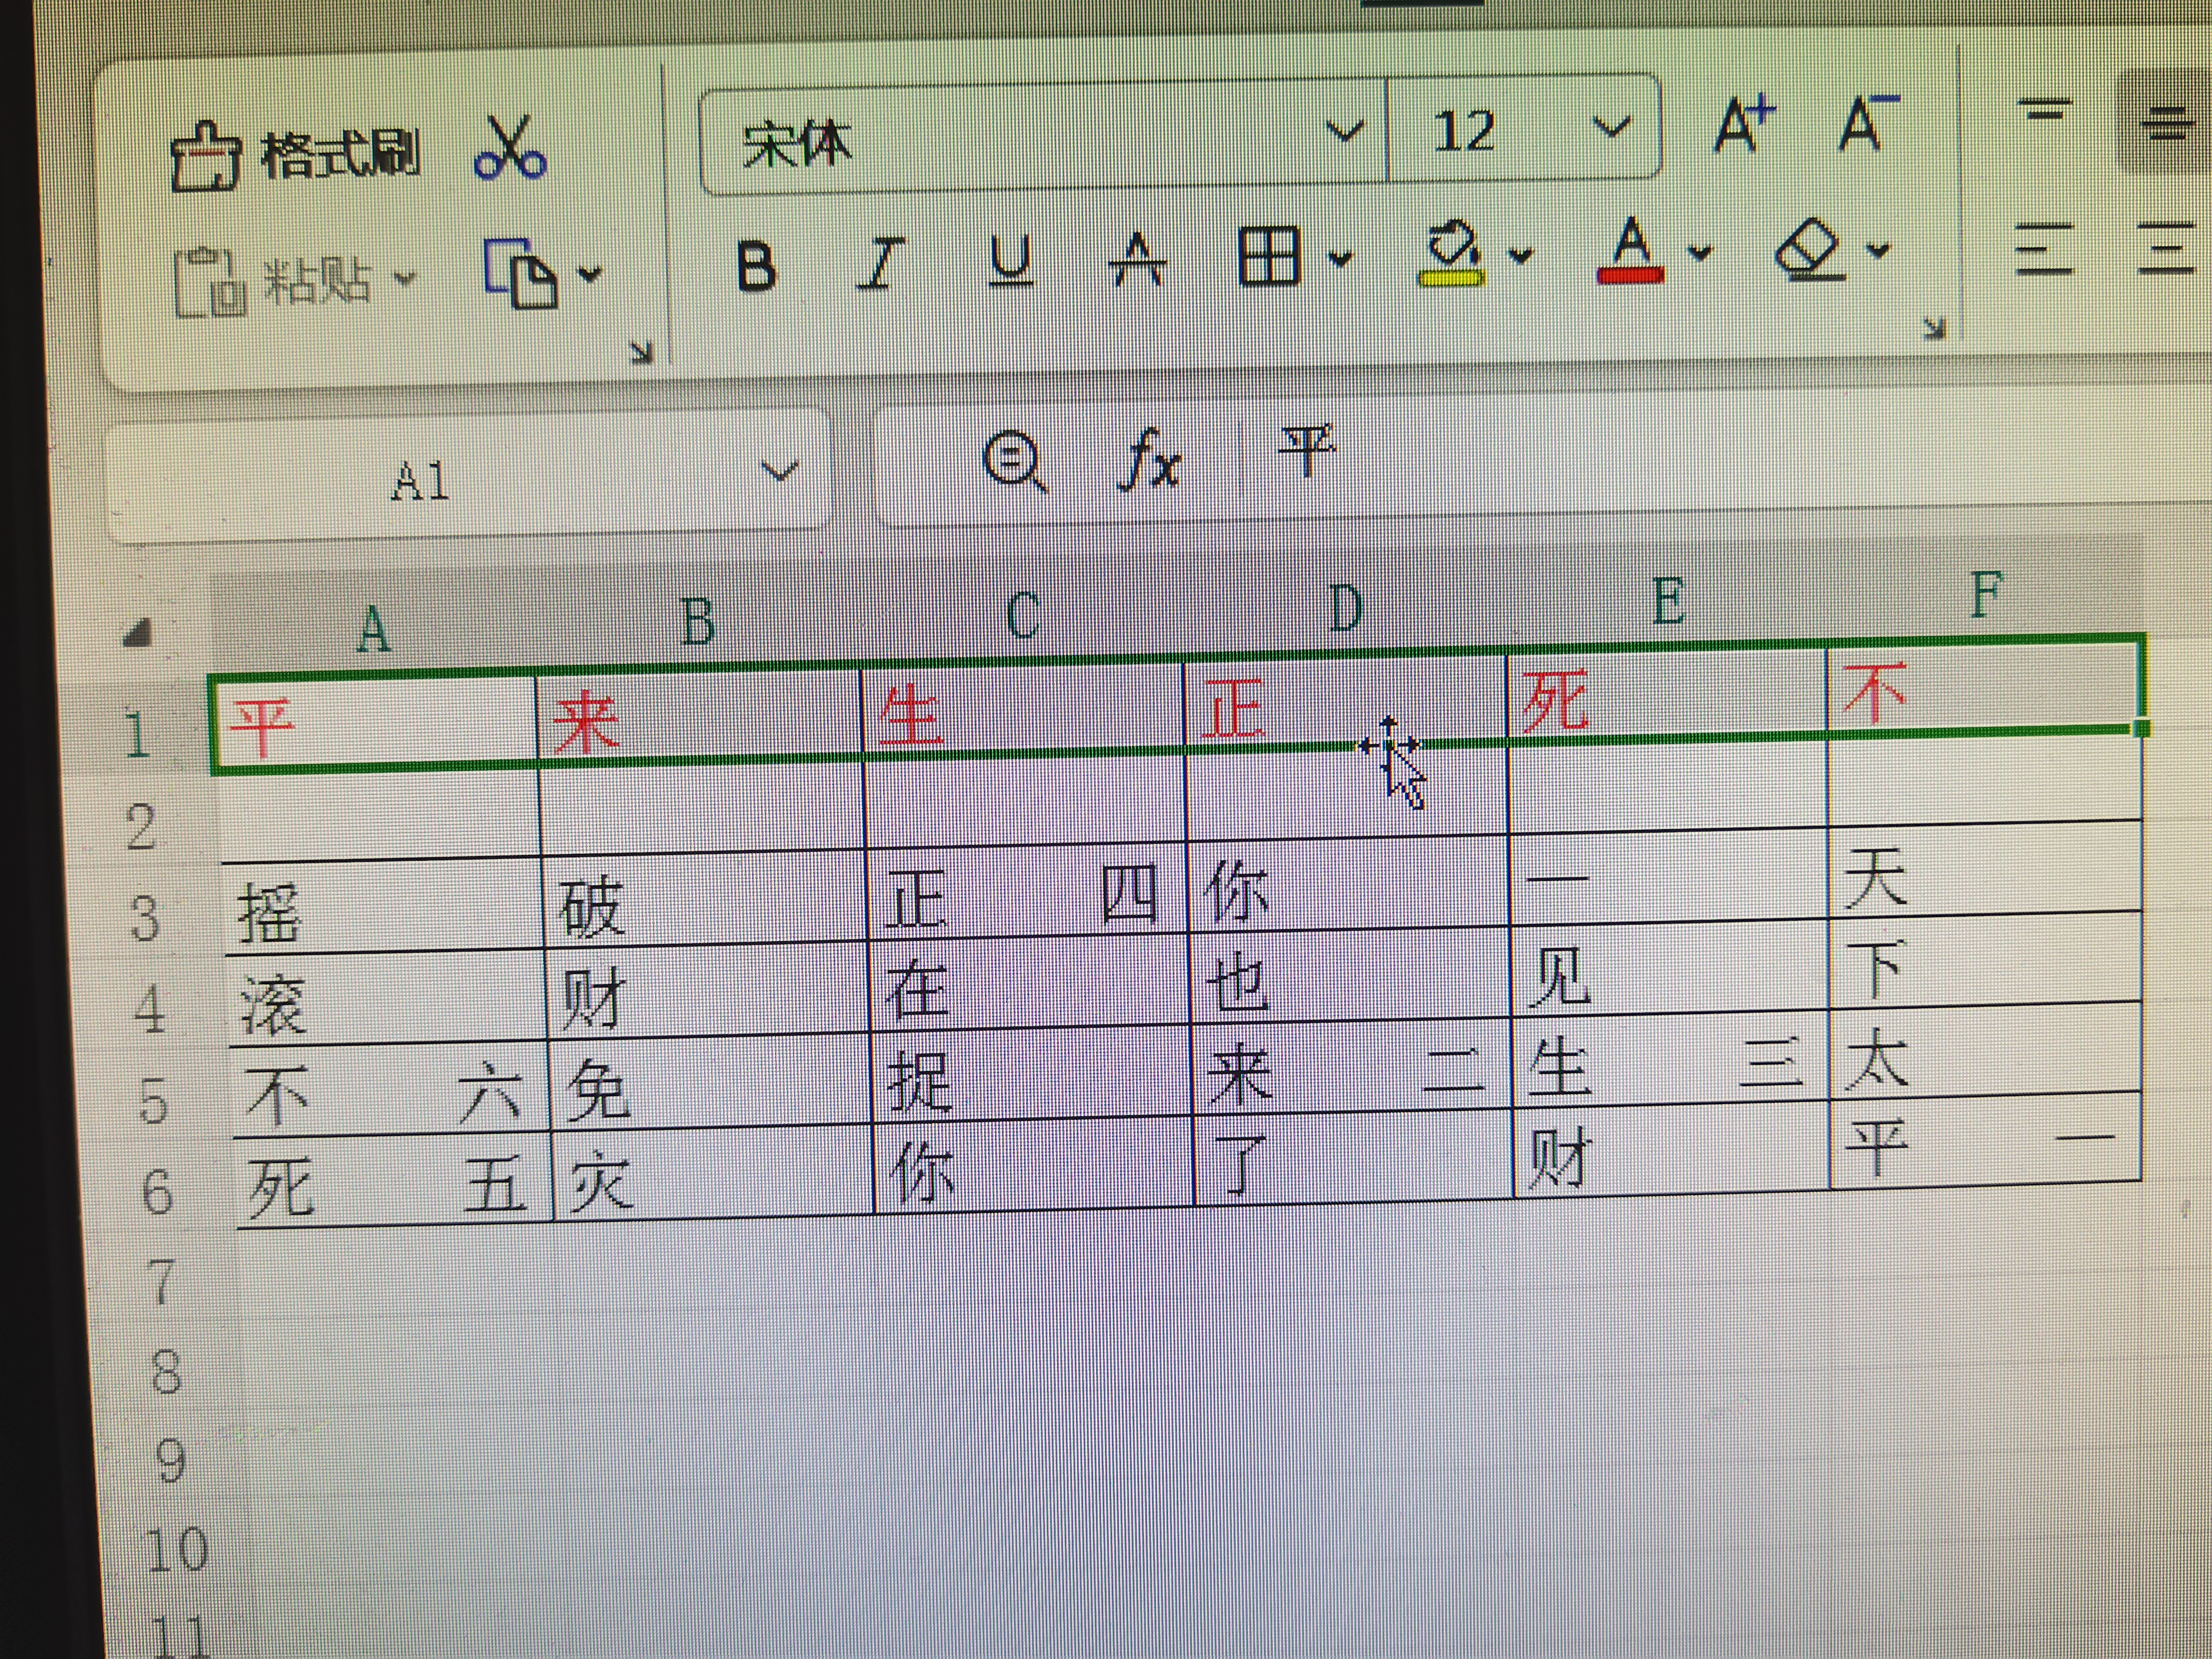Image resolution: width=2212 pixels, height=1659 pixels.
Task: Open the font group dialog launcher
Action: (x=1934, y=327)
